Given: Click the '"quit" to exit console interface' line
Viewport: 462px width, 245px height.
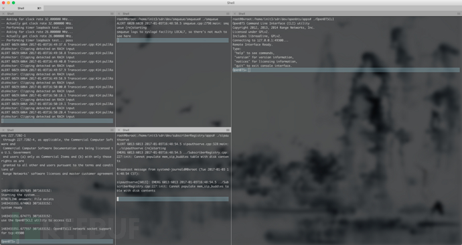Looking at the screenshot, I should pos(263,66).
